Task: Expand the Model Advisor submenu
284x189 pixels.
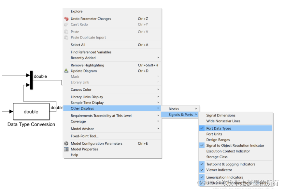Action: coord(112,129)
